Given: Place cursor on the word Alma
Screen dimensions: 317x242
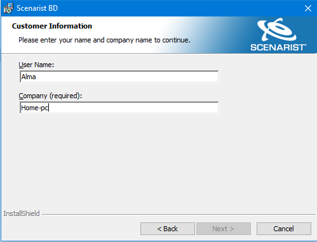Looking at the screenshot, I should tap(29, 77).
